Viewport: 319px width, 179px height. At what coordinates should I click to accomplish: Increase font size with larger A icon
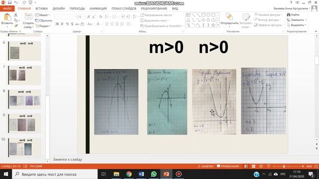click(x=89, y=17)
